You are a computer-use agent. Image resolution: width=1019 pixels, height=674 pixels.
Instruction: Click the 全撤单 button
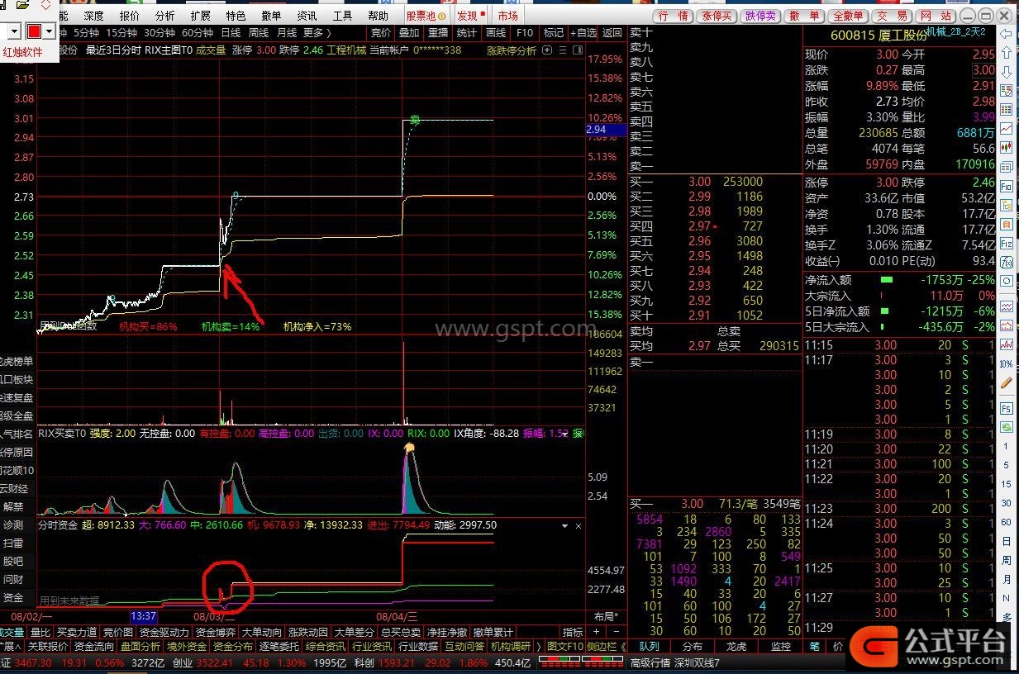tap(848, 16)
